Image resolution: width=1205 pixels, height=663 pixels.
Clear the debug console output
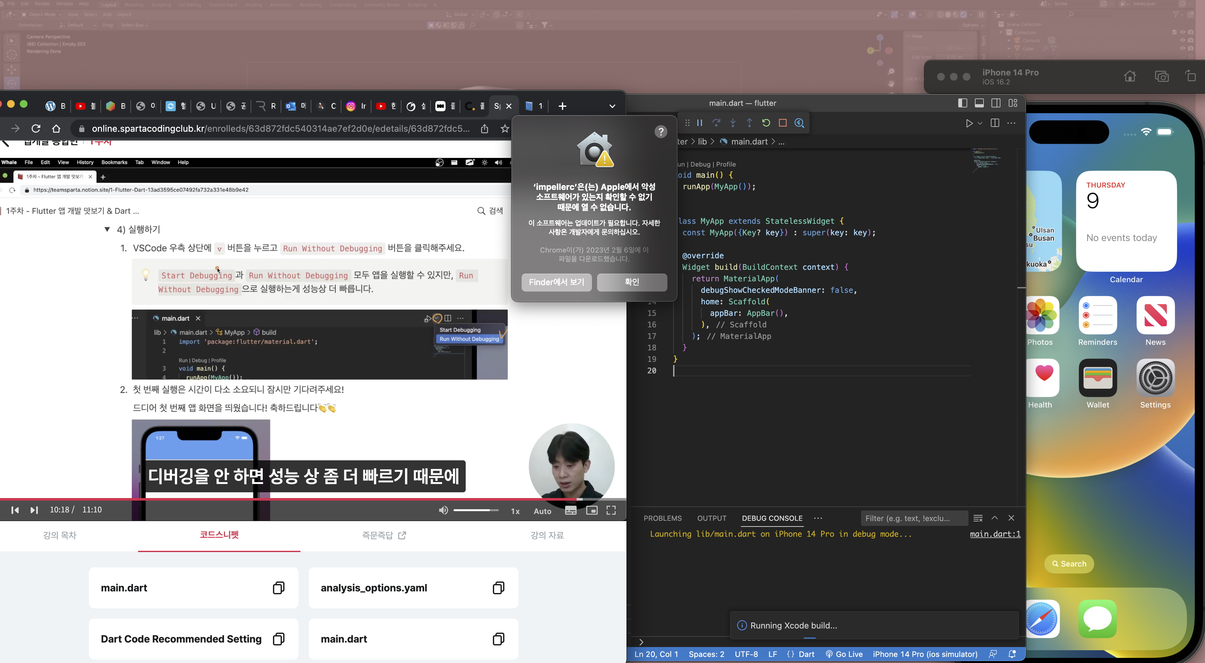click(978, 518)
